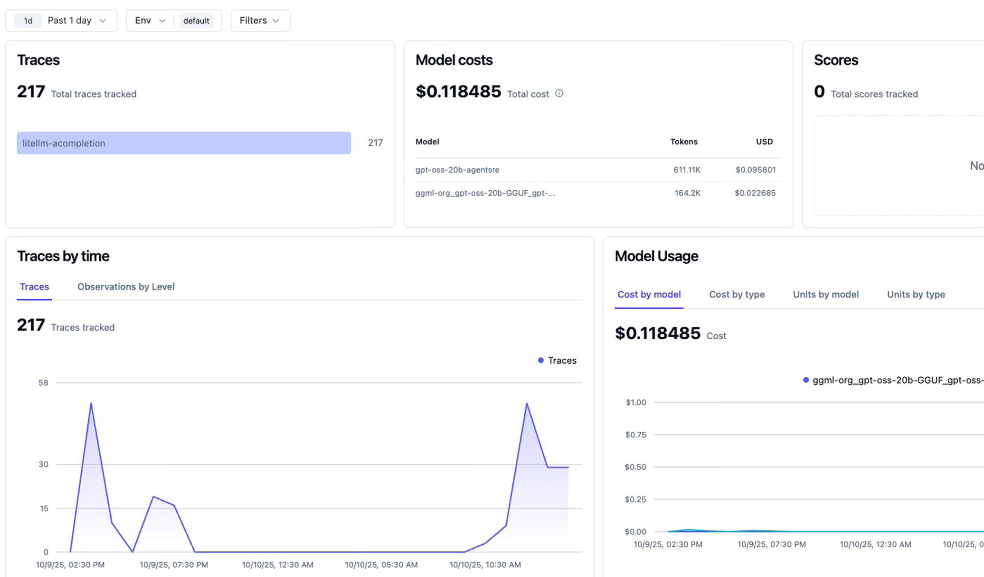The image size is (984, 577).
Task: Switch to Units by model tab
Action: pos(825,294)
